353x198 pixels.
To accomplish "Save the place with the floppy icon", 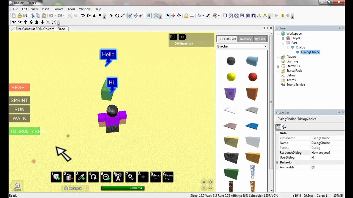I will 25,16.
